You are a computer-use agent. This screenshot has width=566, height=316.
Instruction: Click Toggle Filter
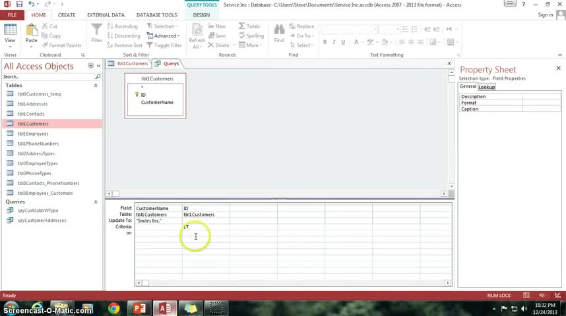tap(164, 45)
